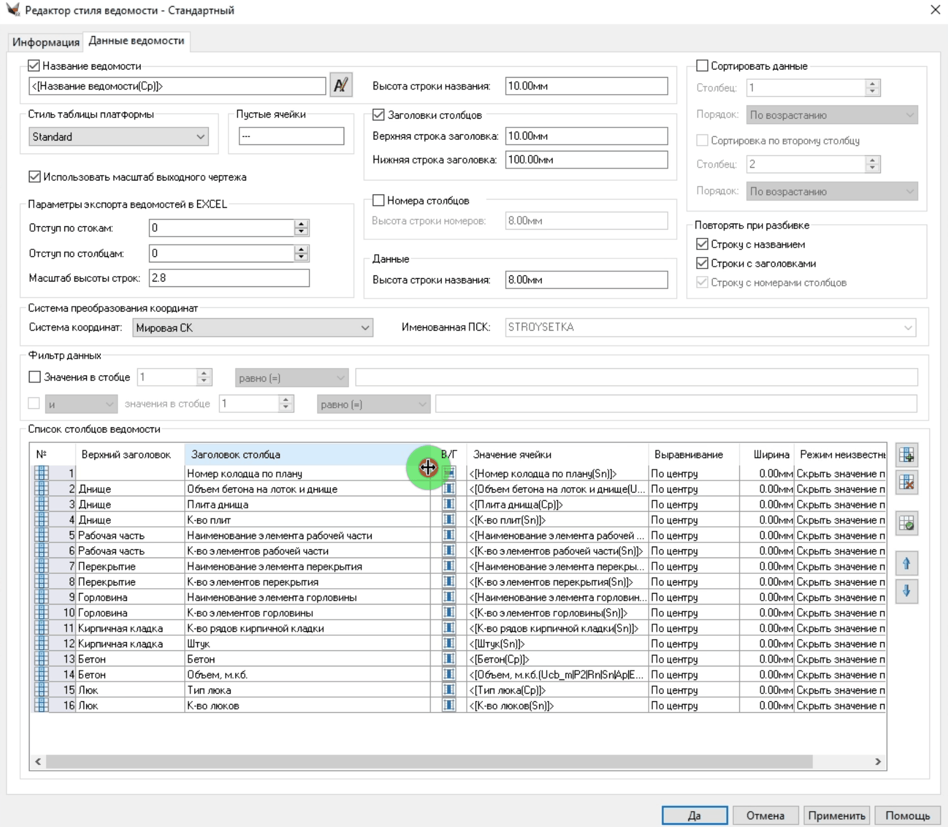Select the Данные ведомости tab
Image resolution: width=948 pixels, height=827 pixels.
(x=136, y=41)
